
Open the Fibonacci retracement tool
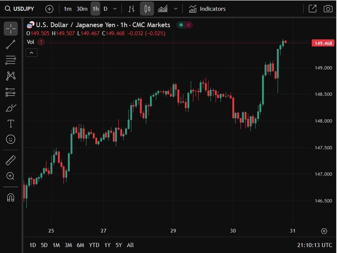[10, 60]
